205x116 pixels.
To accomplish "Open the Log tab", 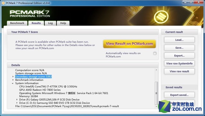I will point(50,23).
